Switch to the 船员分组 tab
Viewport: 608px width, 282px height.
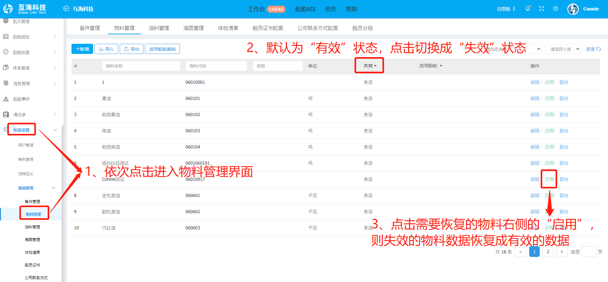click(x=362, y=28)
